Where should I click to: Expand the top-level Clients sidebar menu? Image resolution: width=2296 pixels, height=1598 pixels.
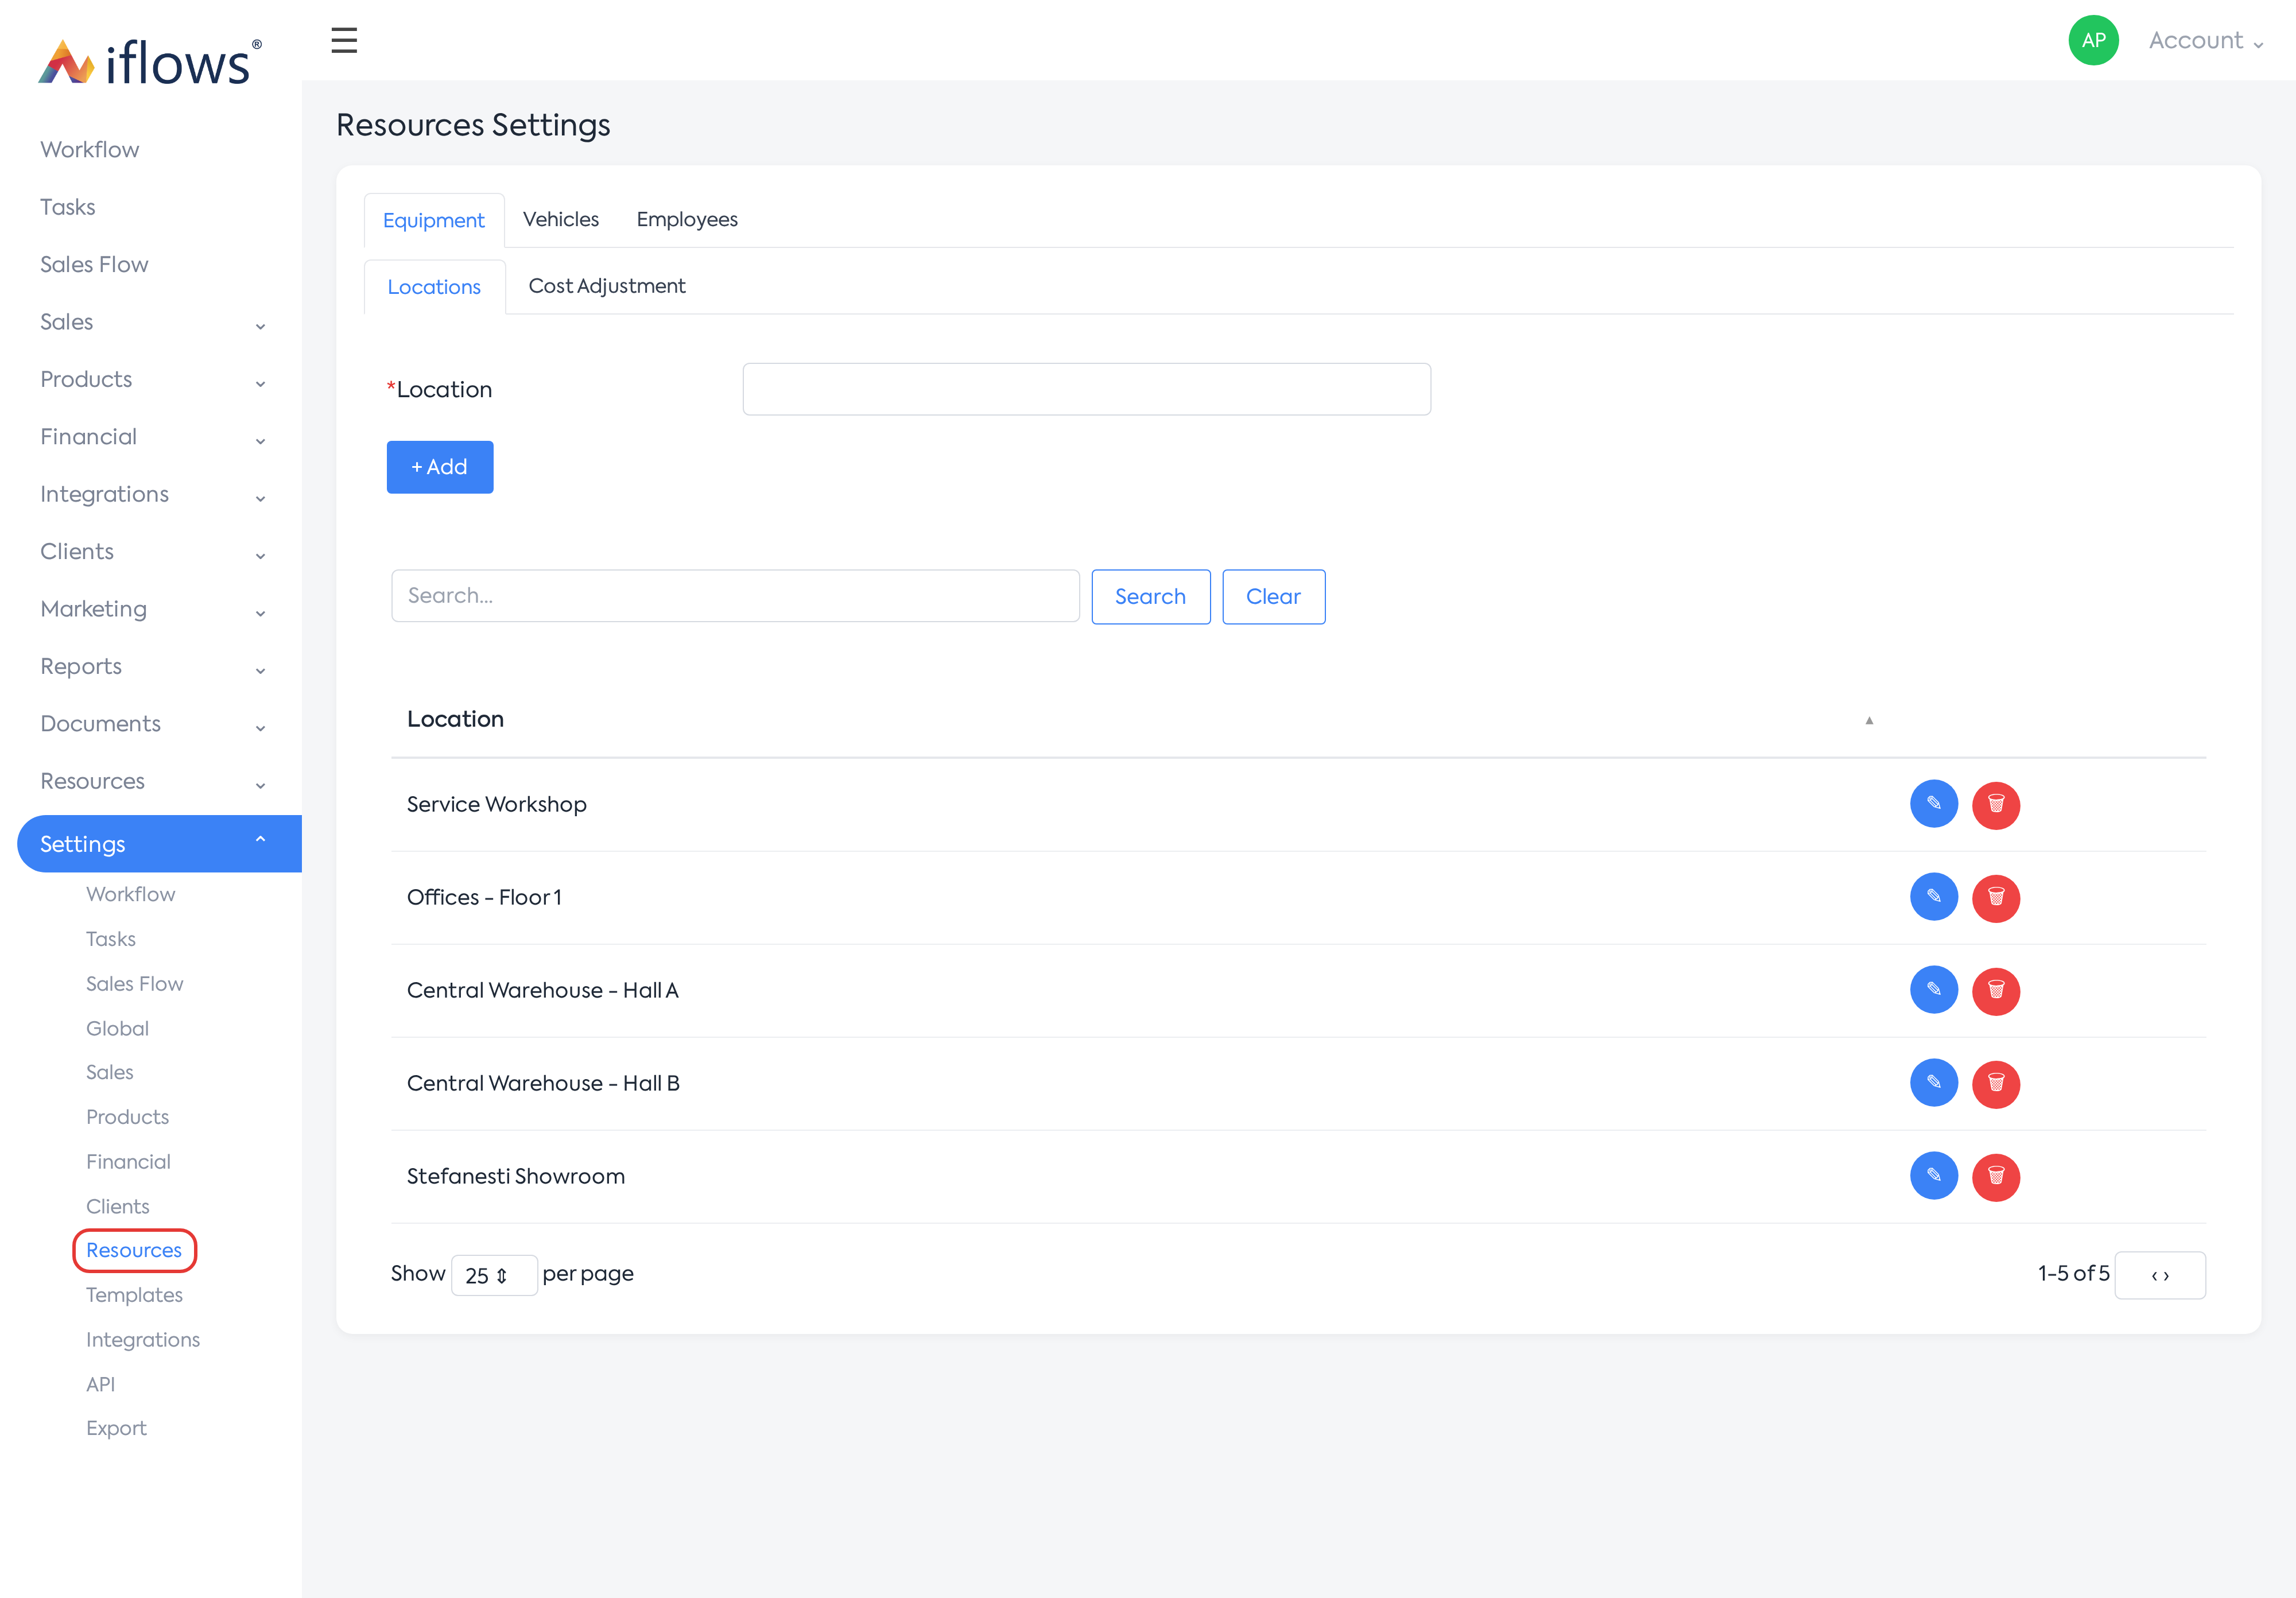pos(151,552)
